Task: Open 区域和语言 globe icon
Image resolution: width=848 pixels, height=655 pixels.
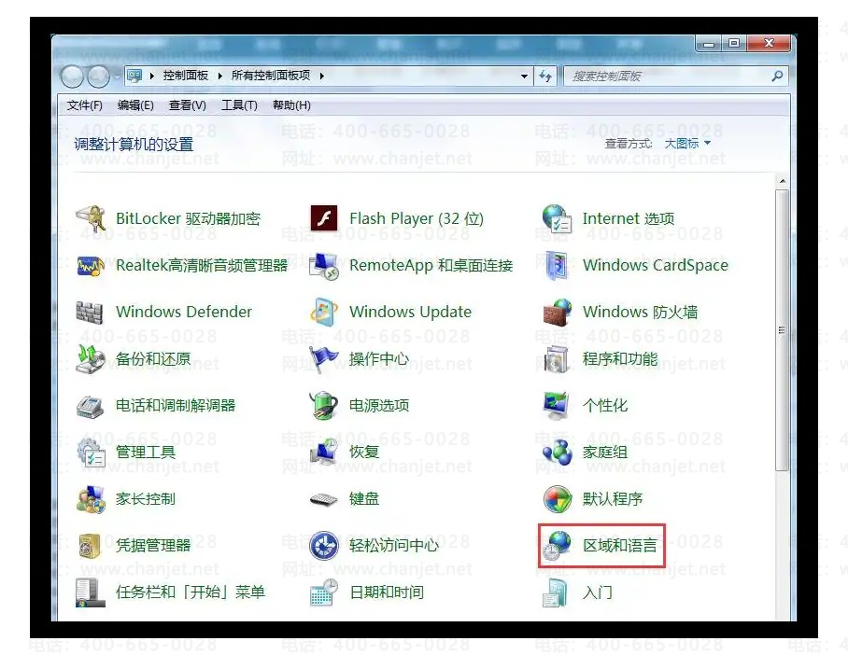Action: pos(557,546)
